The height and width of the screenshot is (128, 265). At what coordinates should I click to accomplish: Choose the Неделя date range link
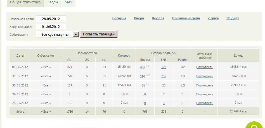point(158,18)
